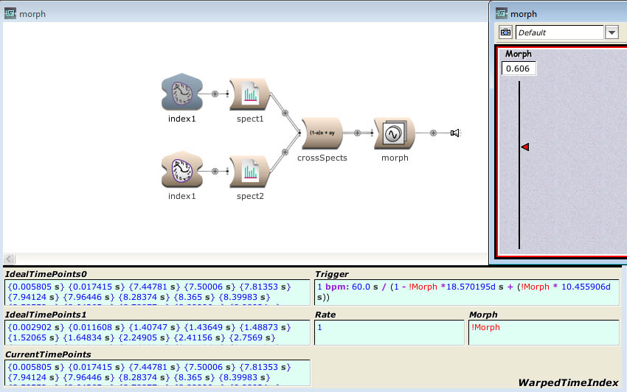Select the lower index1 time index sound icon
Image resolution: width=627 pixels, height=392 pixels.
point(182,170)
